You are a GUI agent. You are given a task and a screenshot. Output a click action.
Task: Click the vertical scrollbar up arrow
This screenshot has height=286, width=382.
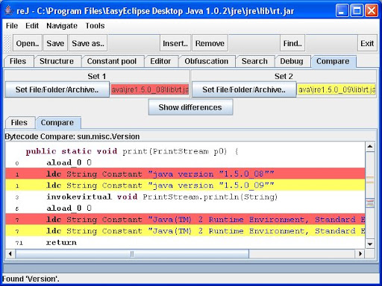370,147
